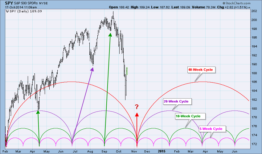
Task: Click the Nov label on time axis
Action: click(x=134, y=152)
